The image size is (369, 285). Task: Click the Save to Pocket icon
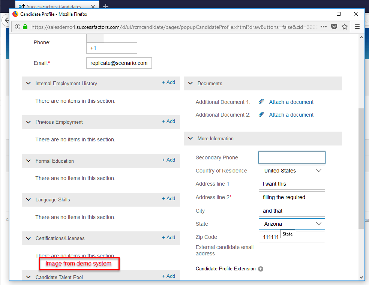point(334,27)
